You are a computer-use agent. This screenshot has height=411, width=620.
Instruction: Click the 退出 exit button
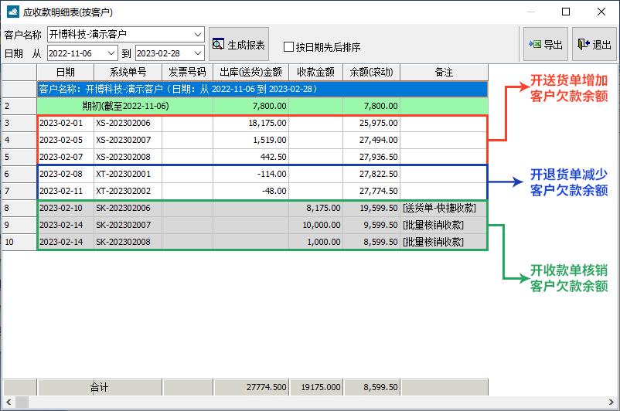pyautogui.click(x=594, y=44)
